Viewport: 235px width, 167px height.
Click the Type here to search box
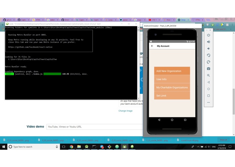tap(33, 147)
